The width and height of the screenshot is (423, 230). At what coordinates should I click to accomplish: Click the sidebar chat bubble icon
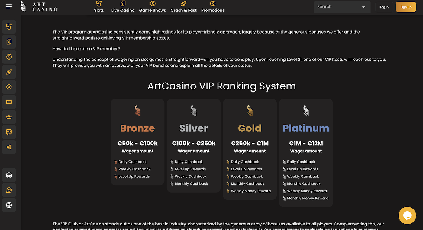9,132
